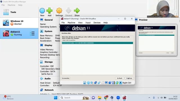180x101 pixels.
Task: Click the taskbar Search box
Action: (x=75, y=98)
